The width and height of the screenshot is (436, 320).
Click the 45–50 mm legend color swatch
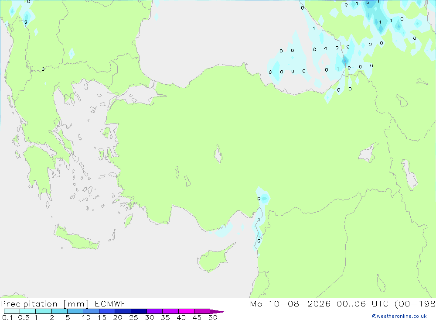coord(202,311)
